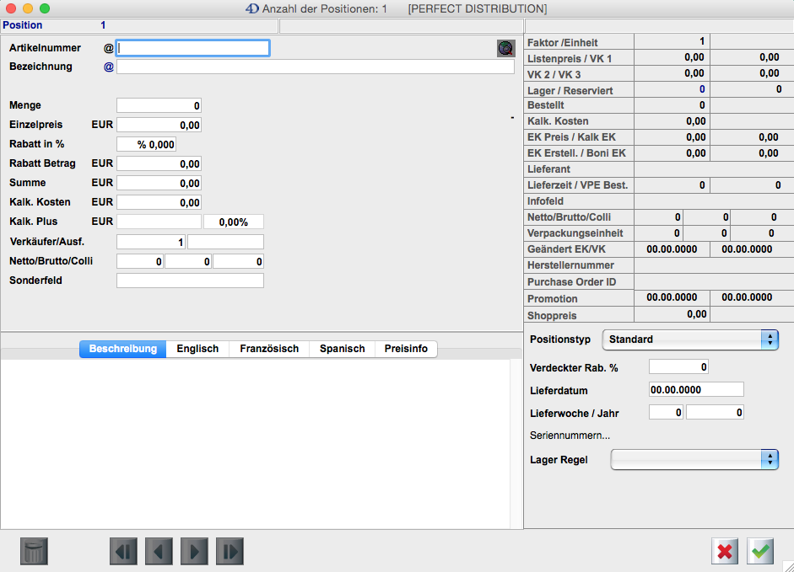Jump to the first position record

tap(123, 552)
